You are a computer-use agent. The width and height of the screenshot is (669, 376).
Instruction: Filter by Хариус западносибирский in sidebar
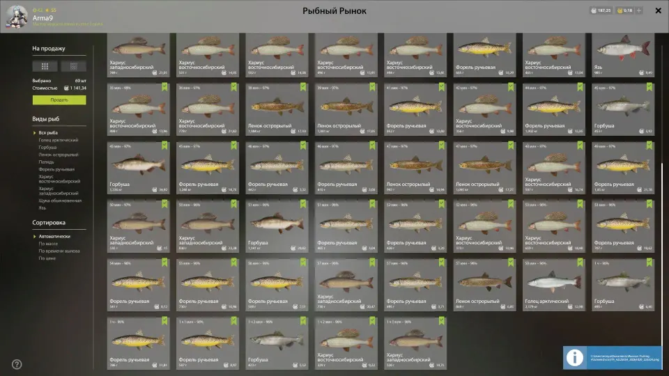pyautogui.click(x=59, y=191)
